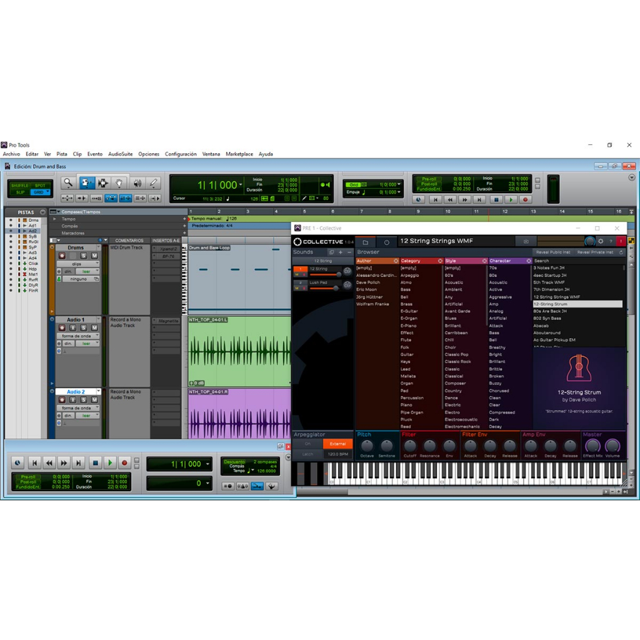Toggle Arpeggiator On button
The width and height of the screenshot is (640, 640).
tap(307, 444)
